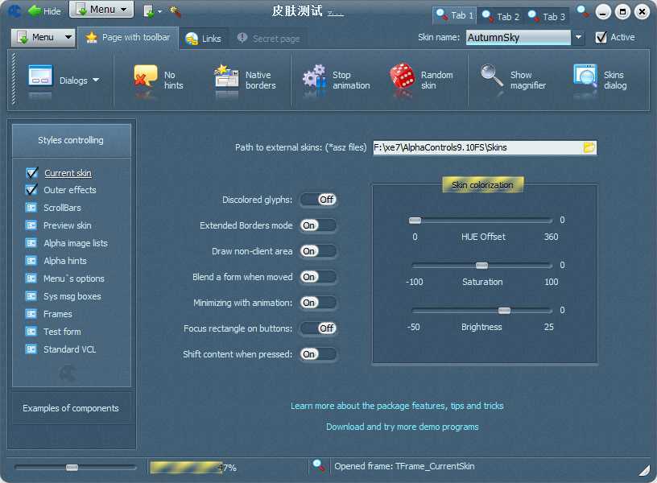Click the folder browse icon in skins path
The height and width of the screenshot is (483, 657).
coord(589,147)
